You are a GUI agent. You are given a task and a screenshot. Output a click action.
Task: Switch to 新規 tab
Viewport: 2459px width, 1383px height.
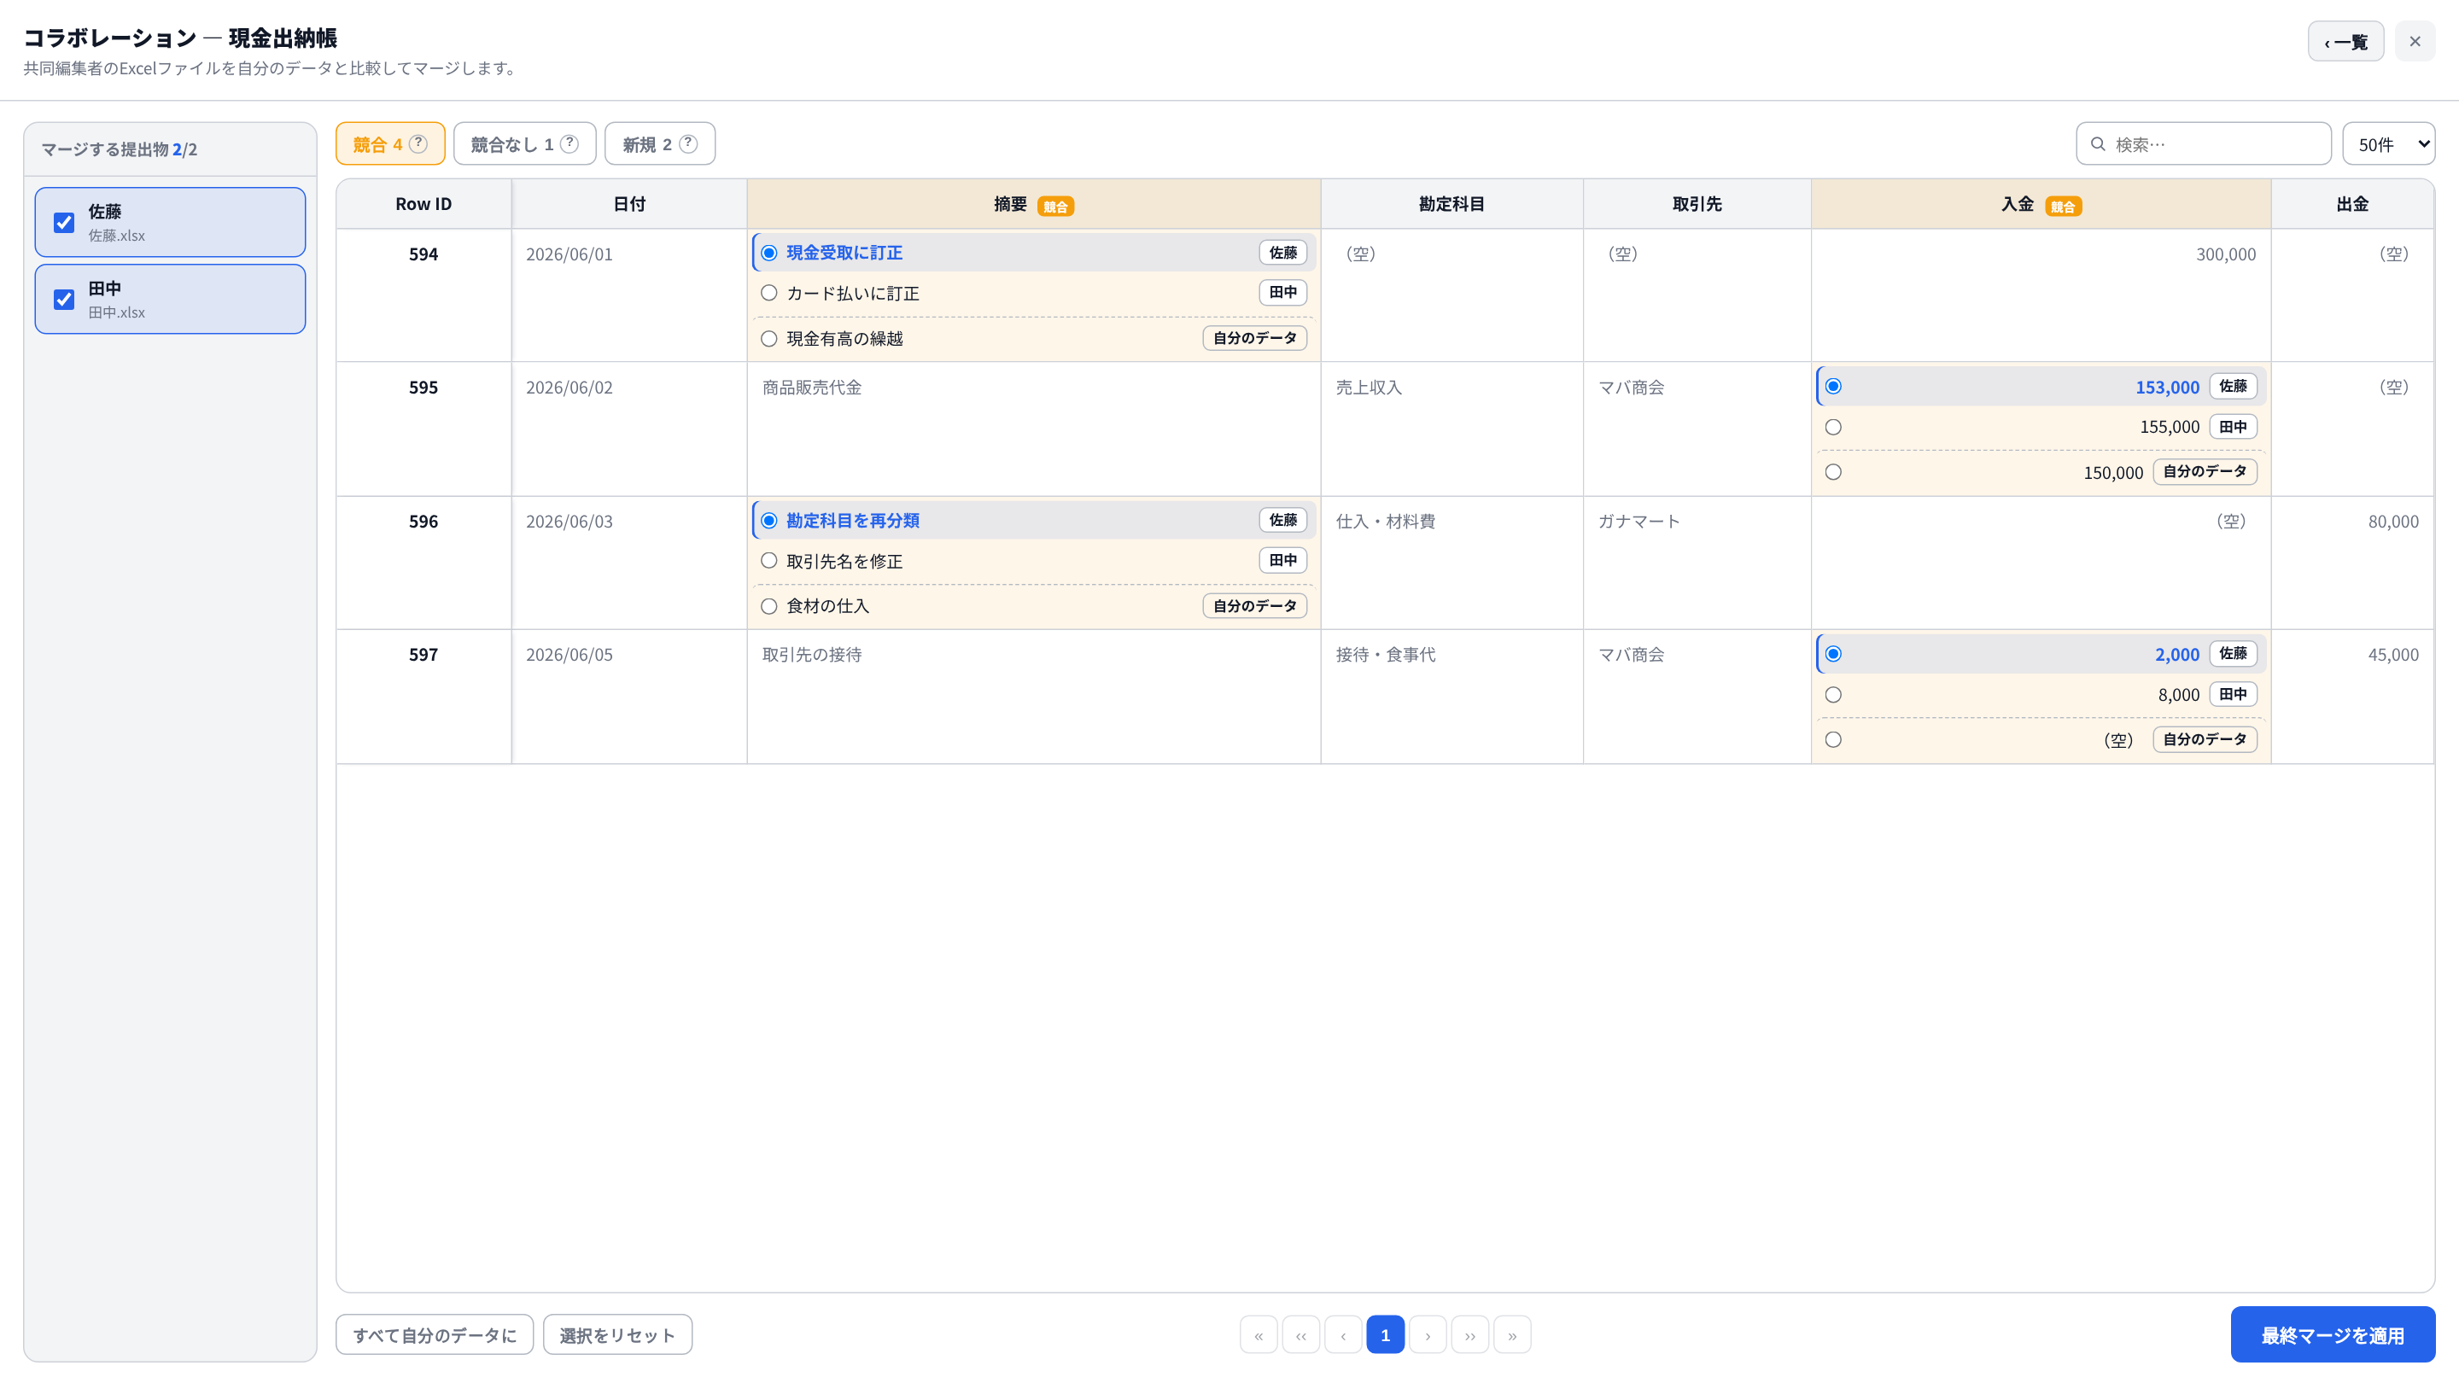pyautogui.click(x=660, y=144)
